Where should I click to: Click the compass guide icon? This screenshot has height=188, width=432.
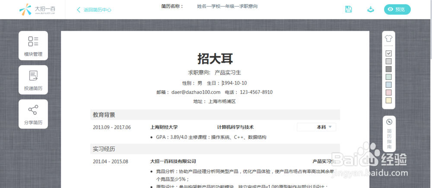click(389, 122)
